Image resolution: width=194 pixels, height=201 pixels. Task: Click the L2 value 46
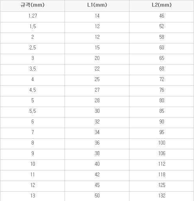coord(162,16)
